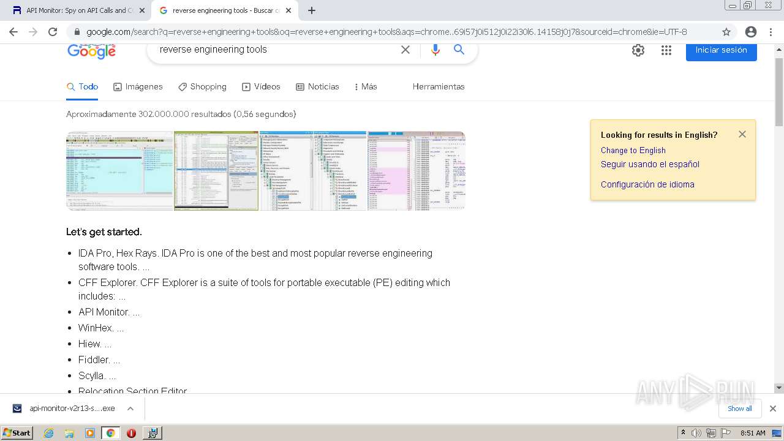Click Change to English link
The width and height of the screenshot is (784, 441).
pos(633,150)
